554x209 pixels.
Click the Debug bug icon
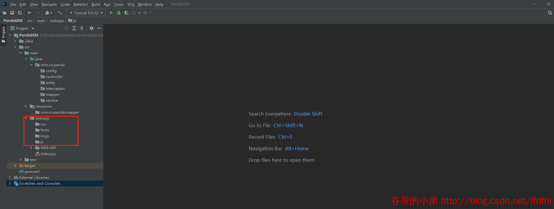tap(119, 13)
